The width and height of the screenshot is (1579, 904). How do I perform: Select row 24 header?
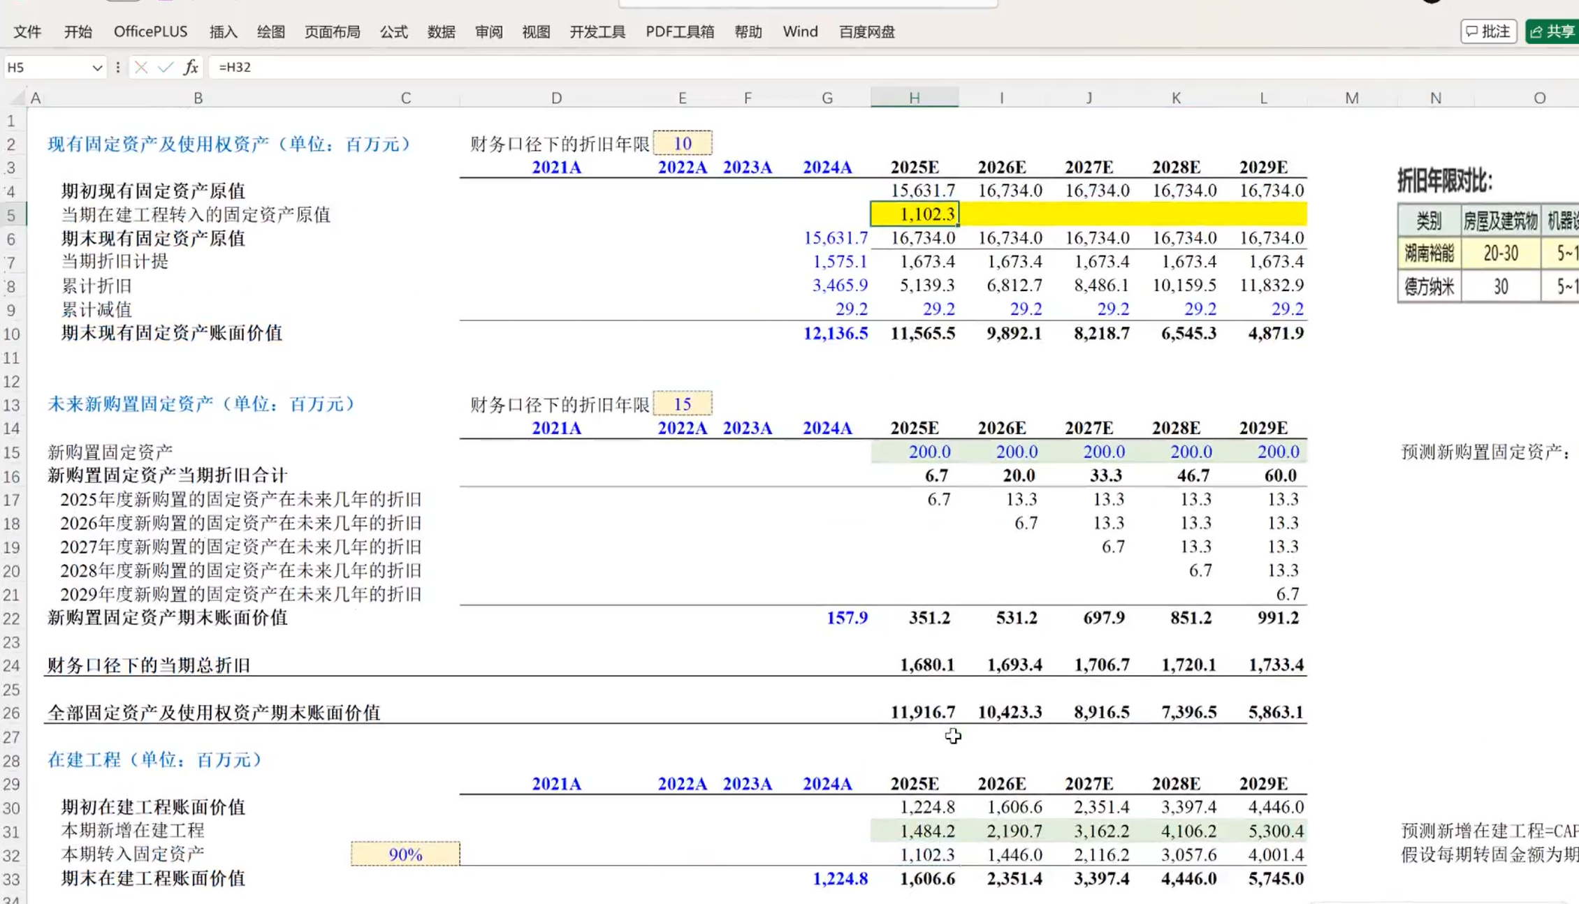point(11,665)
